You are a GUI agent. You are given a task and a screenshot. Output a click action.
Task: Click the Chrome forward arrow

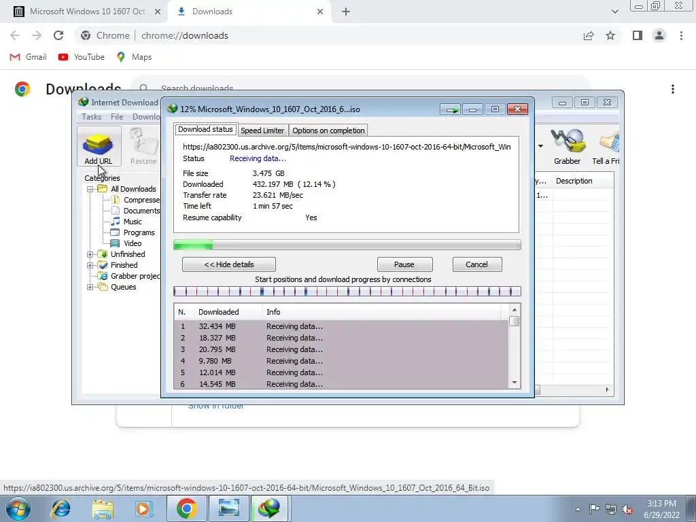pyautogui.click(x=37, y=35)
